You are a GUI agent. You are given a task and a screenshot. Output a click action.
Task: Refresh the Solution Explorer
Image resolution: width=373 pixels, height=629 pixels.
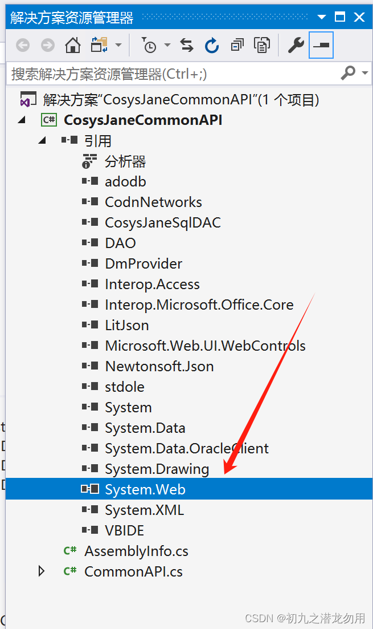[x=211, y=45]
